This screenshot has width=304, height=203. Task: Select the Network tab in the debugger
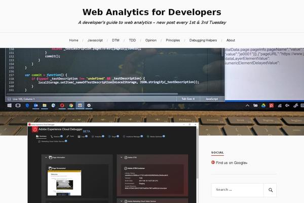(56, 137)
